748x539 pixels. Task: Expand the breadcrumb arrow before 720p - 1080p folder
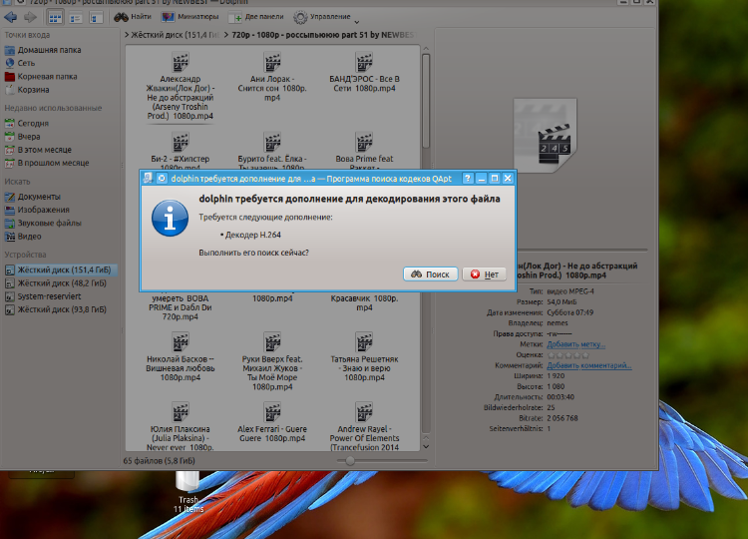[224, 36]
